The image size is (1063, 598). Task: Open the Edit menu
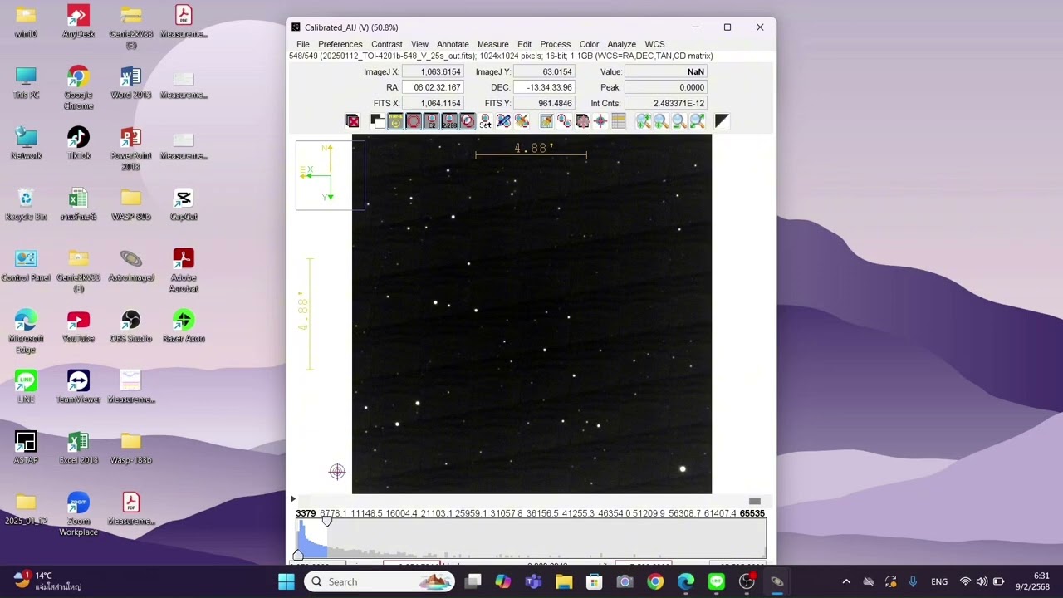pos(524,44)
